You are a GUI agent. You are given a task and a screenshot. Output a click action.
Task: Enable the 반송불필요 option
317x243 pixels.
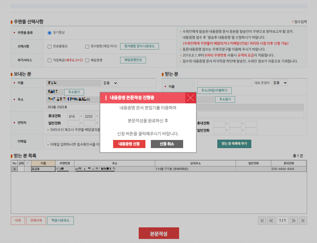[x=49, y=46]
